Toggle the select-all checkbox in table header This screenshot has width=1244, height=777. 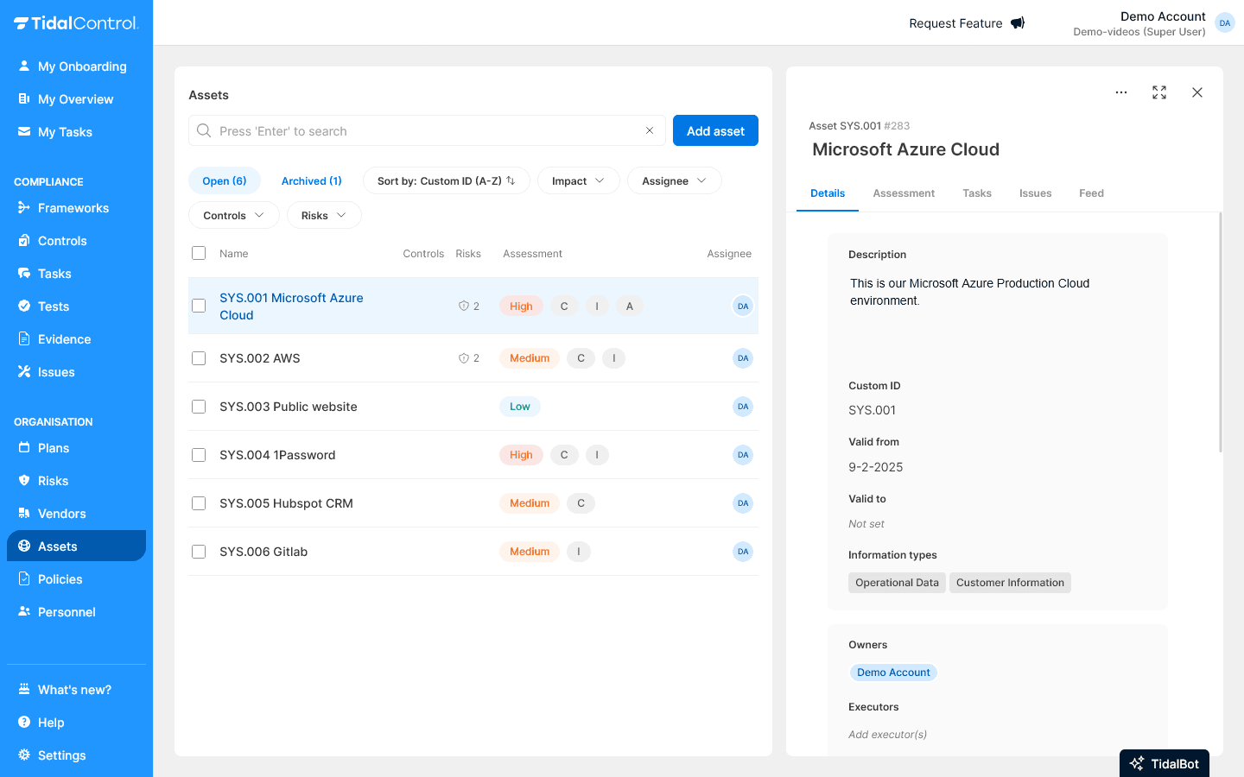tap(199, 253)
